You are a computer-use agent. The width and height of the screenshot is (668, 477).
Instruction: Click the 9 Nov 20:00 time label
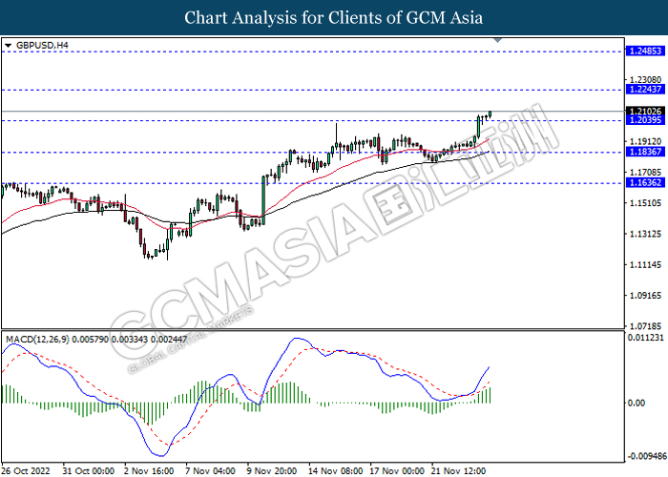click(272, 470)
